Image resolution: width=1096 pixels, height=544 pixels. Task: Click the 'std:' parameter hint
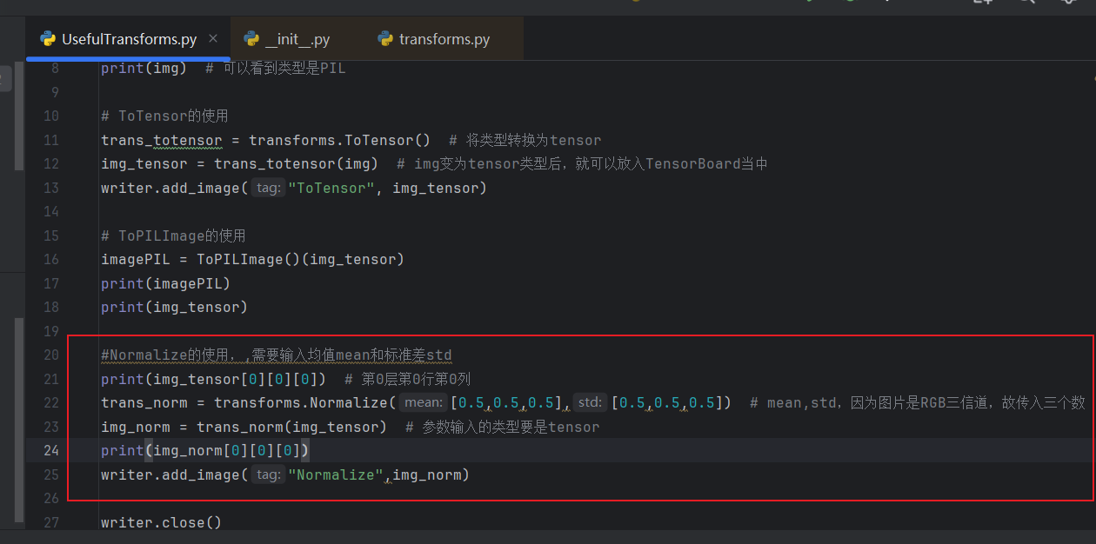pyautogui.click(x=590, y=402)
